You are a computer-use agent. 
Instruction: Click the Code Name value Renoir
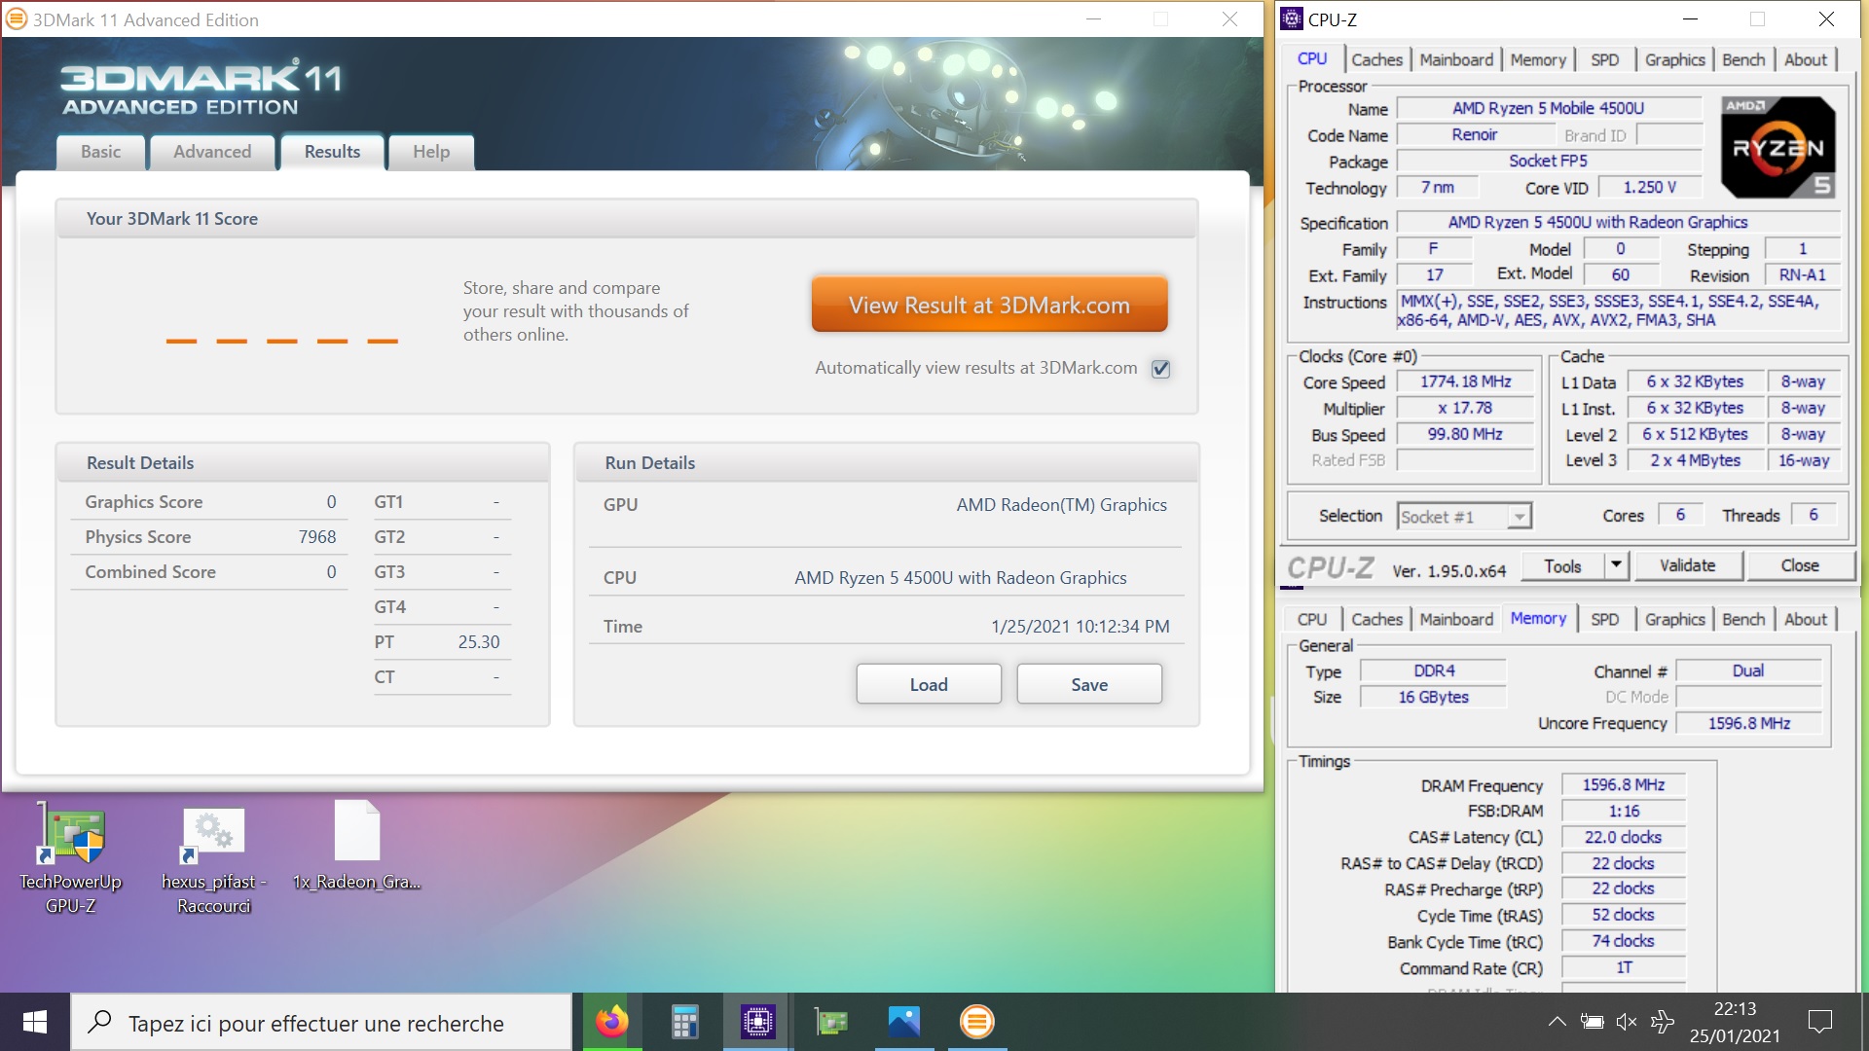point(1474,134)
